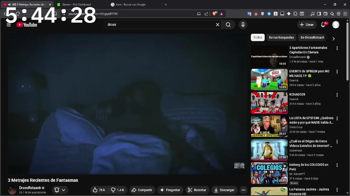Image resolution: width=350 pixels, height=196 pixels.
Task: Click the flame extension icon
Action: 256,14
